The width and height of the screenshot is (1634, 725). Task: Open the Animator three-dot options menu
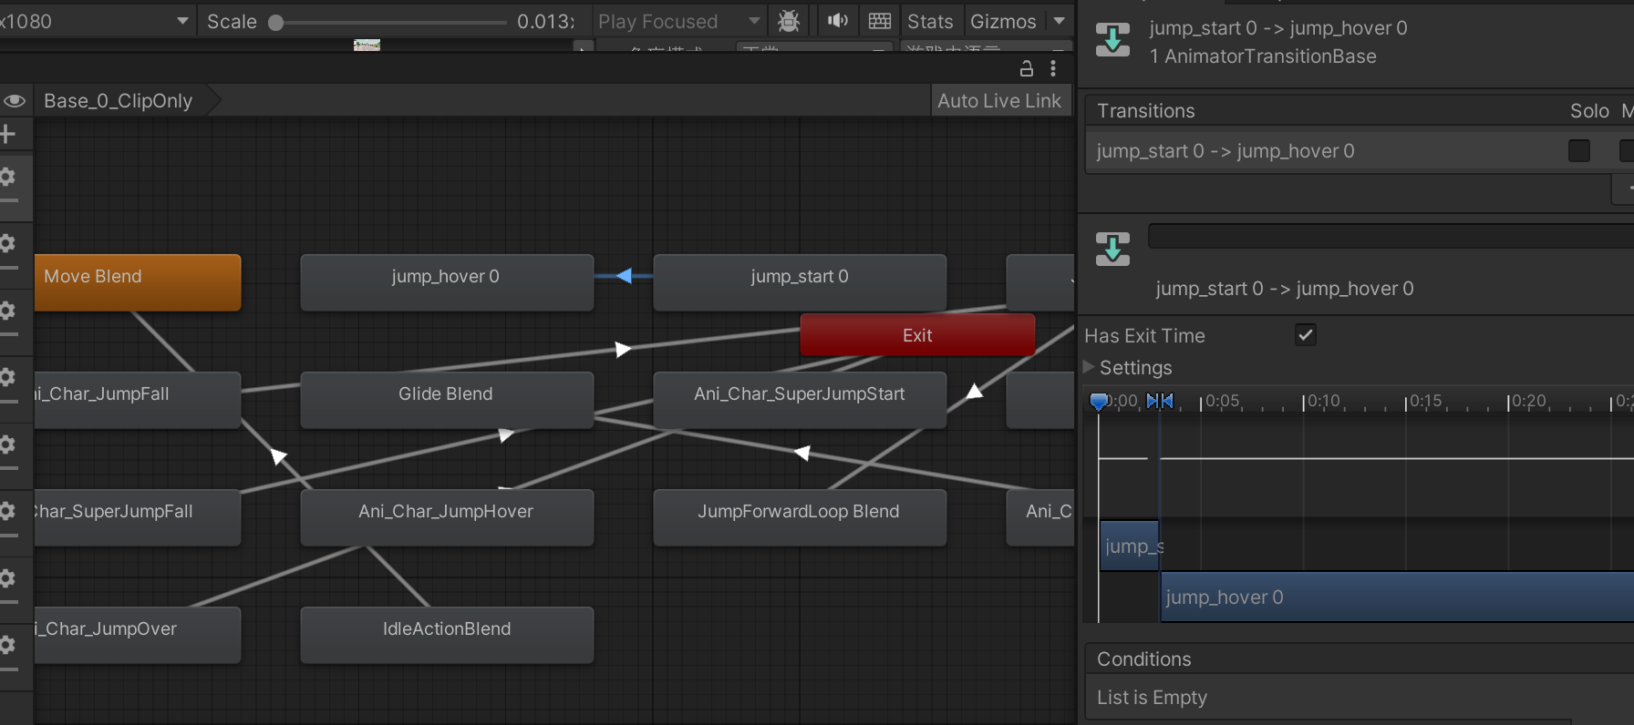coord(1053,68)
